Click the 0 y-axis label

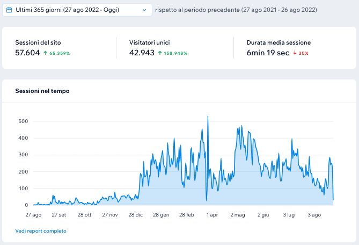coord(26,205)
